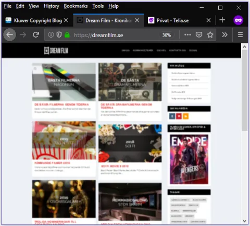Open 'De bästa dramafilmerna genom tiderna' headline
This screenshot has height=226, width=250.
point(127,106)
